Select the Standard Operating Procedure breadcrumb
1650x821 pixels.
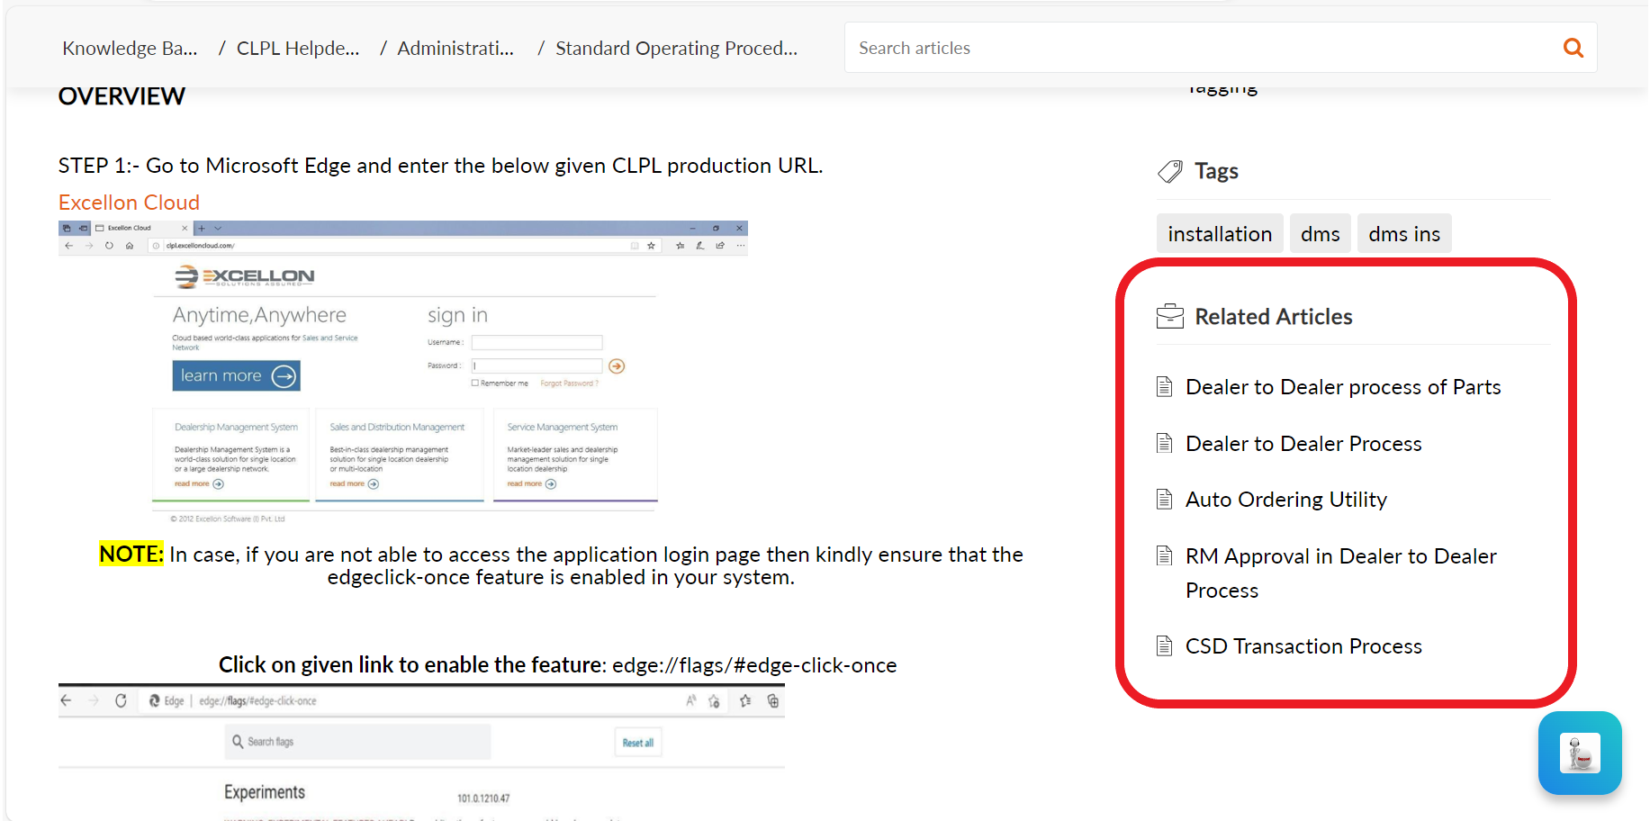[x=676, y=49]
